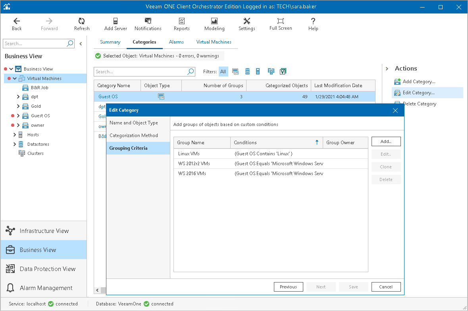Select the B&R Job tree item
This screenshot has width=468, height=311.
[x=39, y=88]
